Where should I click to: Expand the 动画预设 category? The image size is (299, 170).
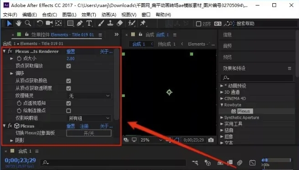coord(222,86)
